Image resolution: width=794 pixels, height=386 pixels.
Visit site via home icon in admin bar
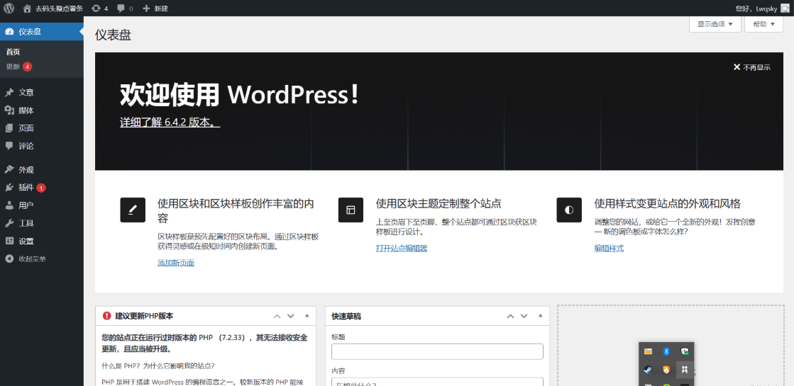28,8
